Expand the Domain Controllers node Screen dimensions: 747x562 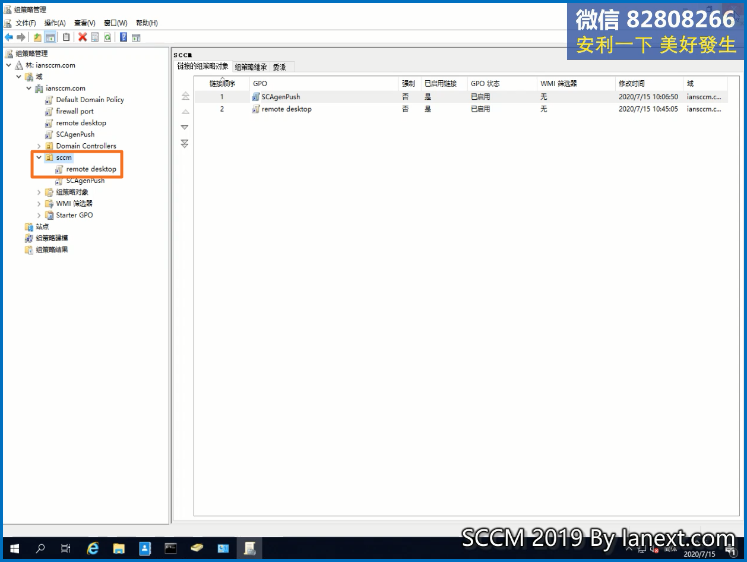(39, 146)
